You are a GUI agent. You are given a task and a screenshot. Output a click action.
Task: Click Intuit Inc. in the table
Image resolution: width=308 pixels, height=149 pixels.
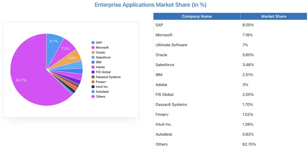pos(164,124)
